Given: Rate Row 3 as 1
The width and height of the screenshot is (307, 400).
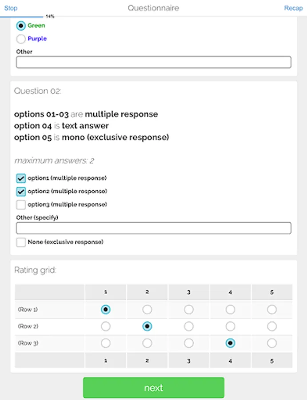Looking at the screenshot, I should (106, 343).
